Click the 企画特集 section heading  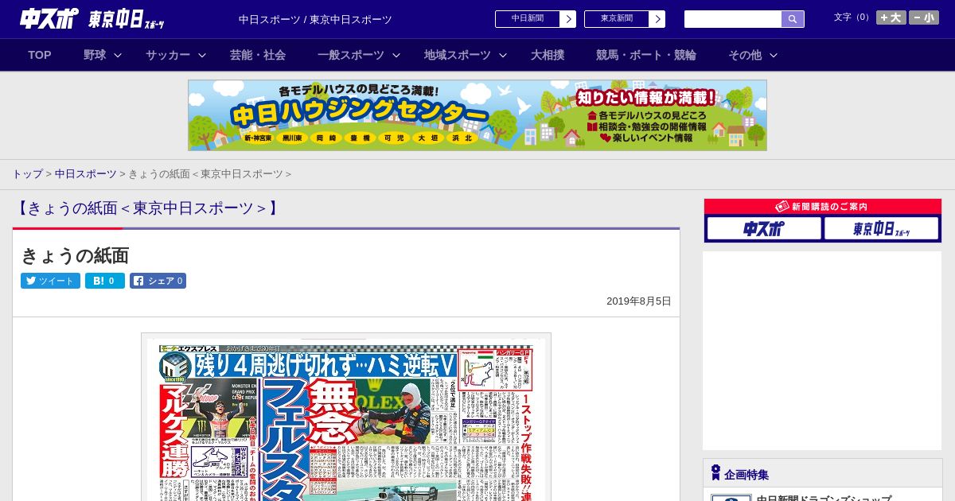[746, 475]
